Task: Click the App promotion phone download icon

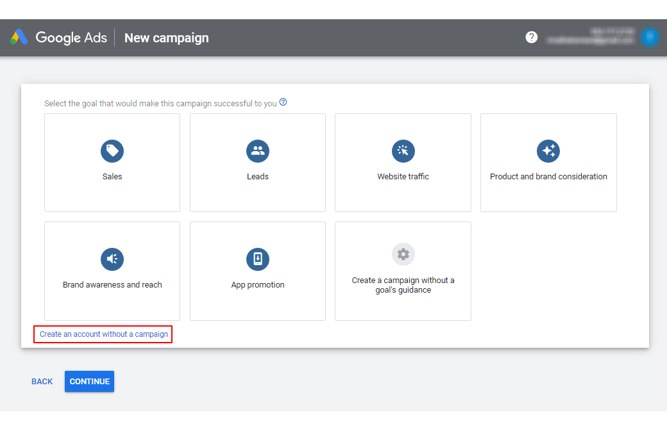Action: (x=258, y=259)
